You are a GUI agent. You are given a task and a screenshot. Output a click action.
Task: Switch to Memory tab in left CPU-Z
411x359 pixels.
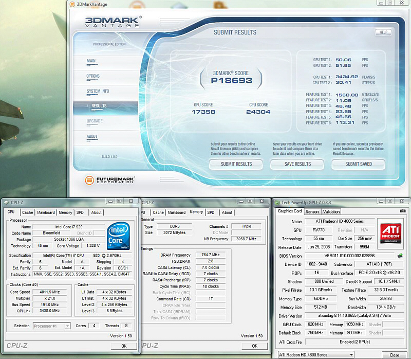point(65,212)
